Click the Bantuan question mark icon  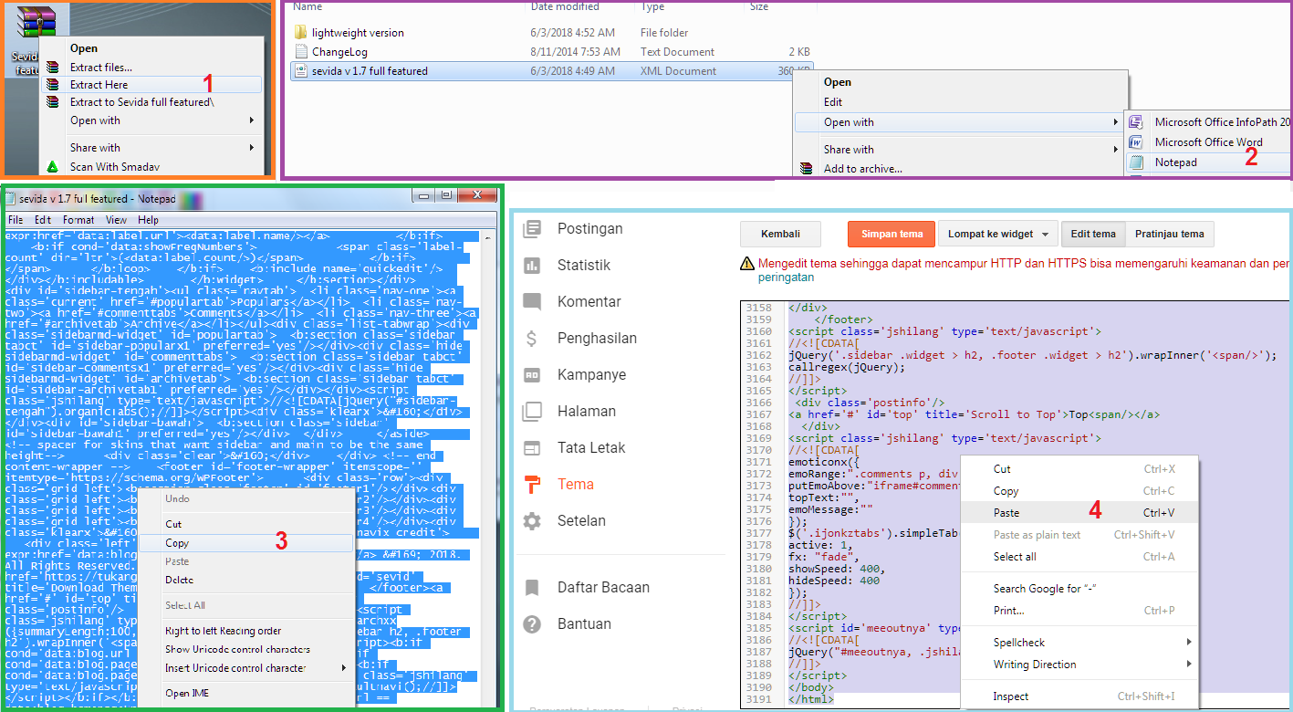[x=532, y=624]
